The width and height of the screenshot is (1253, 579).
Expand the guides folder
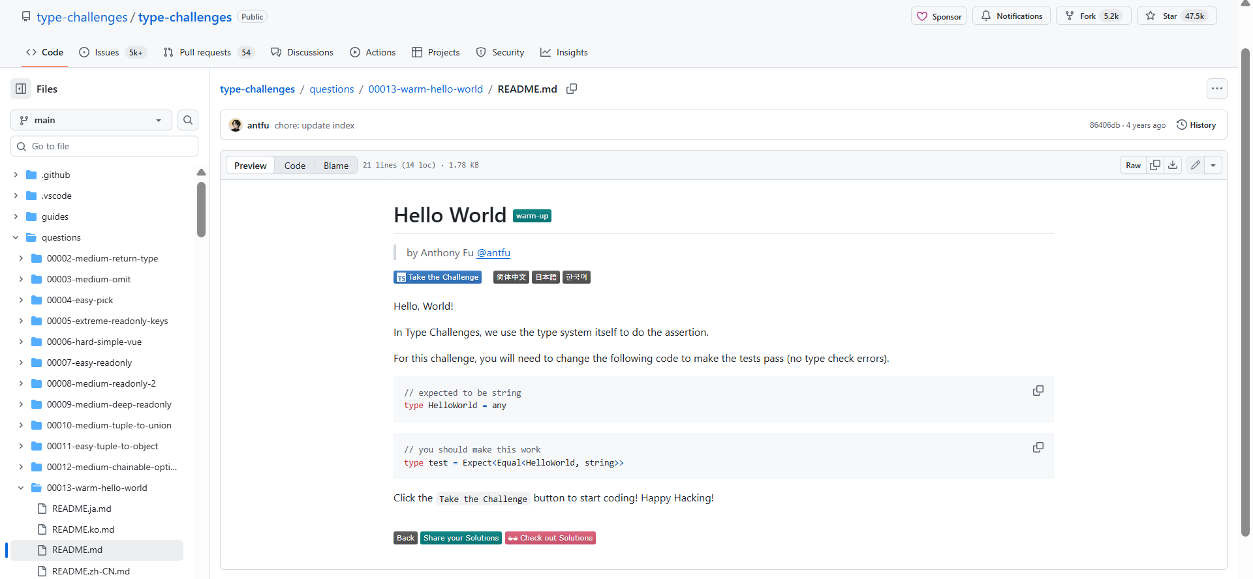[16, 216]
